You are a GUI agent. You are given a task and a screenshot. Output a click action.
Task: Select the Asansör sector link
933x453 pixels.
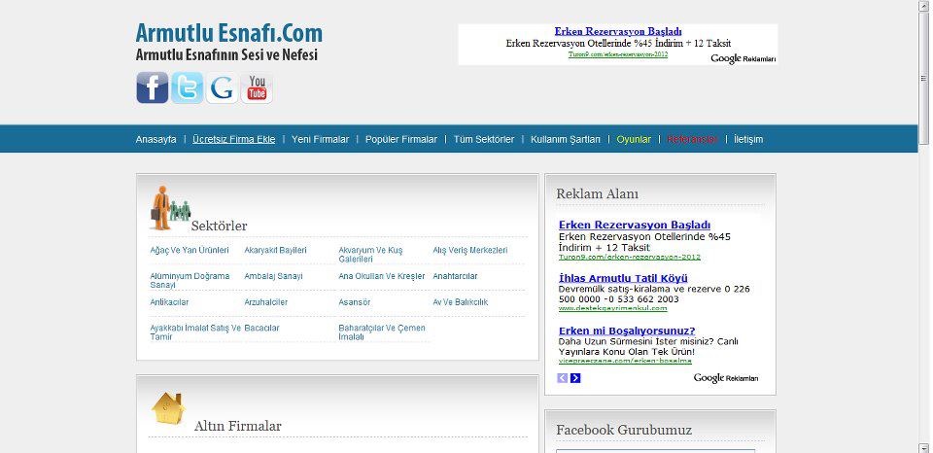coord(354,302)
